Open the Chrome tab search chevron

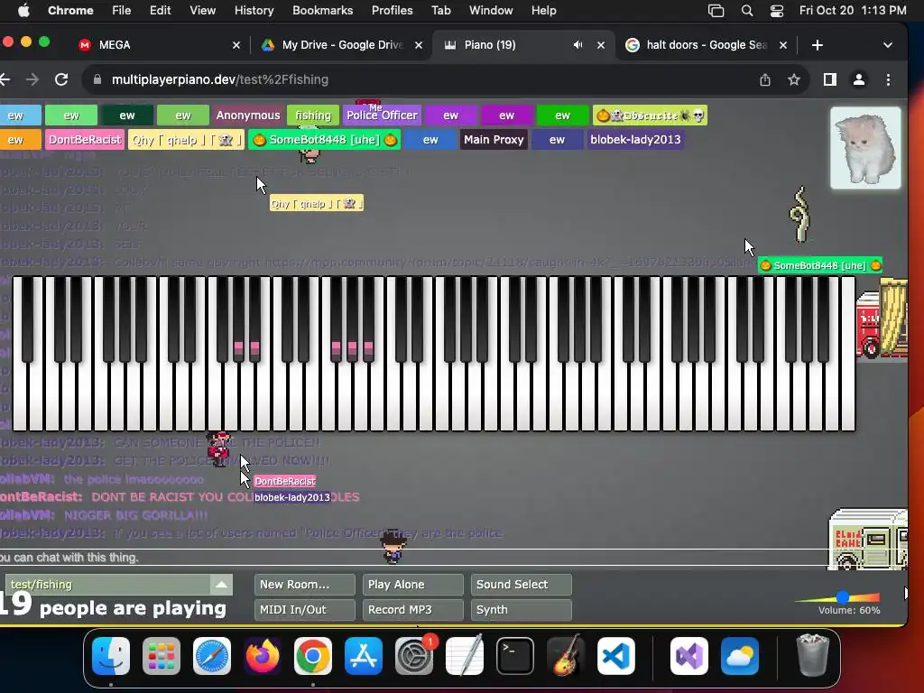(888, 45)
